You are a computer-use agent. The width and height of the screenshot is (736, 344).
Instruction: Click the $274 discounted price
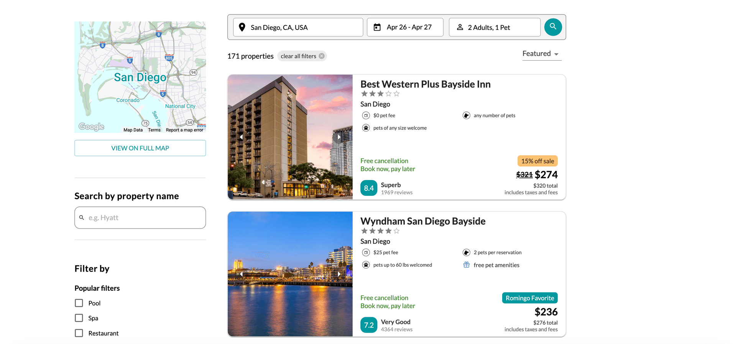pos(546,175)
